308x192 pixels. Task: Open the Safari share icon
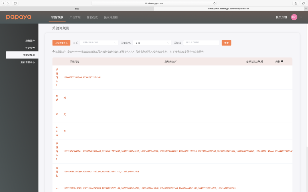296,3
